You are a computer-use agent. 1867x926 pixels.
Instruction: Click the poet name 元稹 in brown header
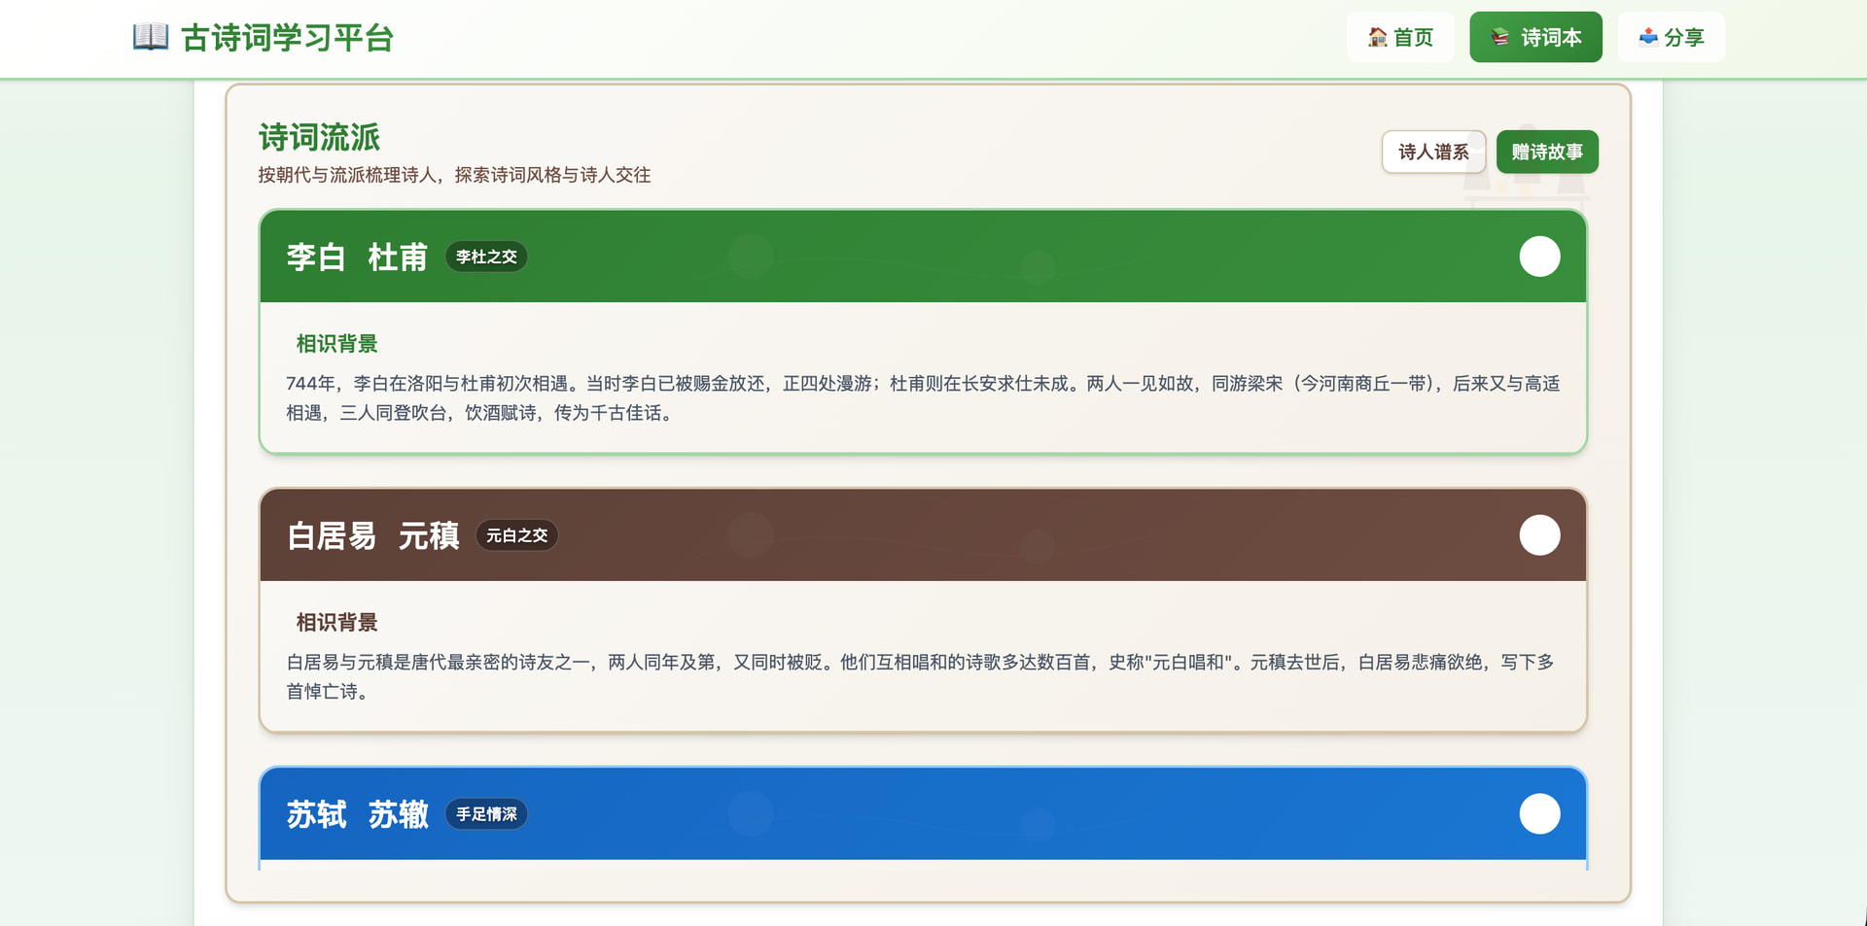(x=429, y=536)
